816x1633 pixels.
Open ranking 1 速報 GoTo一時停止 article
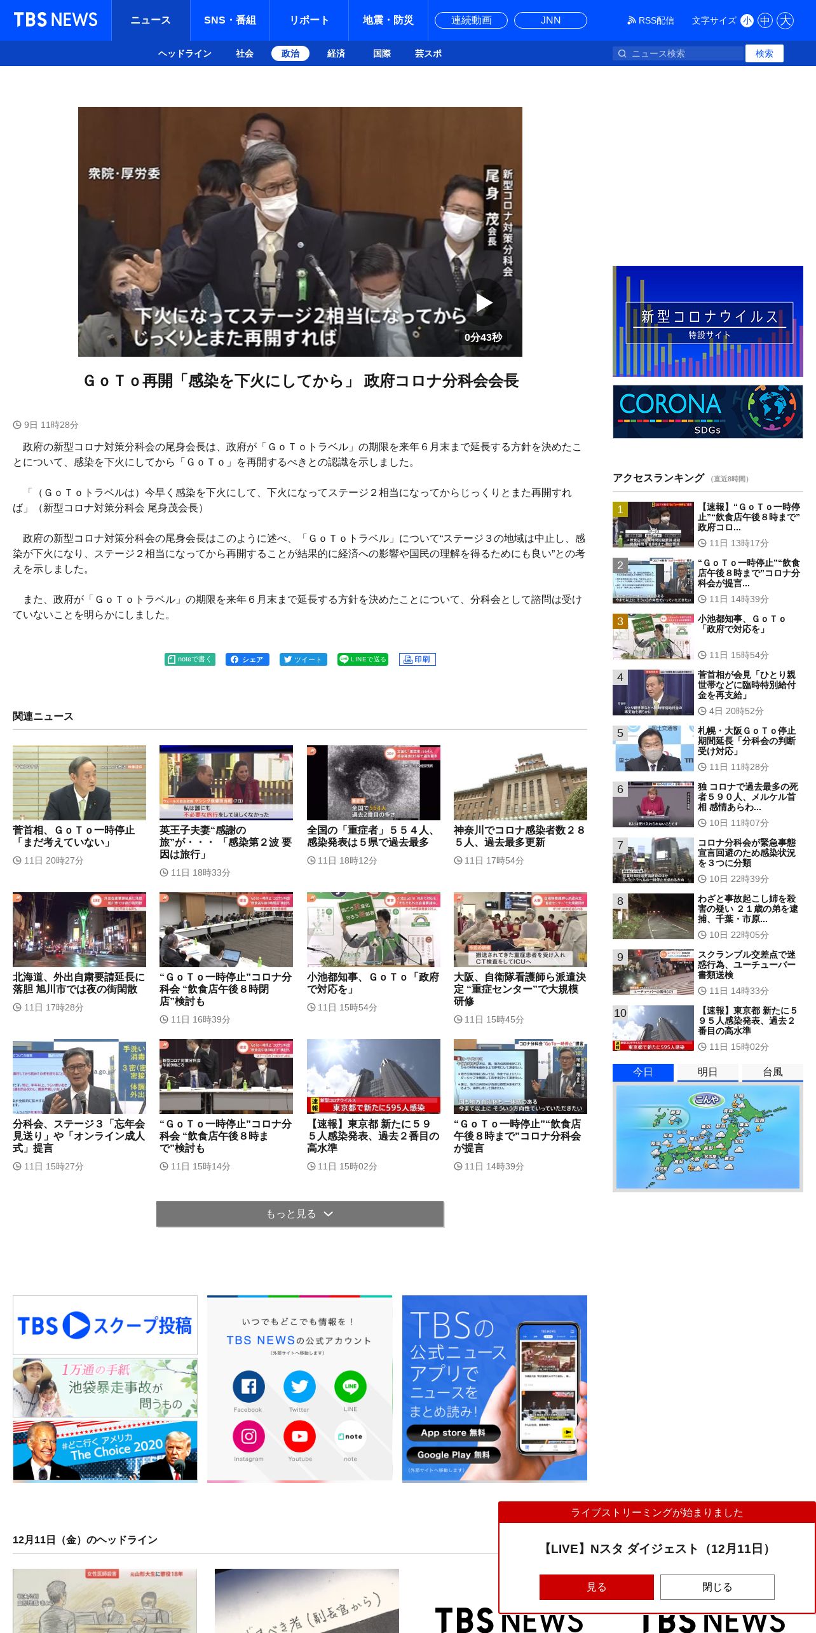tap(708, 525)
